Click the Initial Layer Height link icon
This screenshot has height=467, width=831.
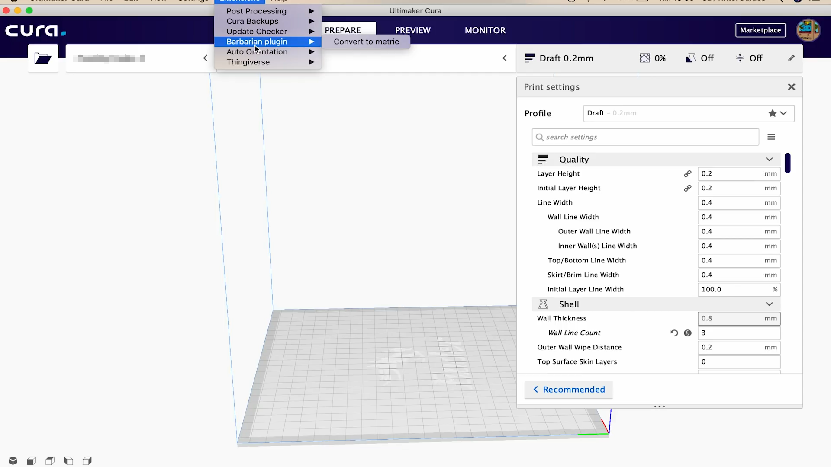687,188
